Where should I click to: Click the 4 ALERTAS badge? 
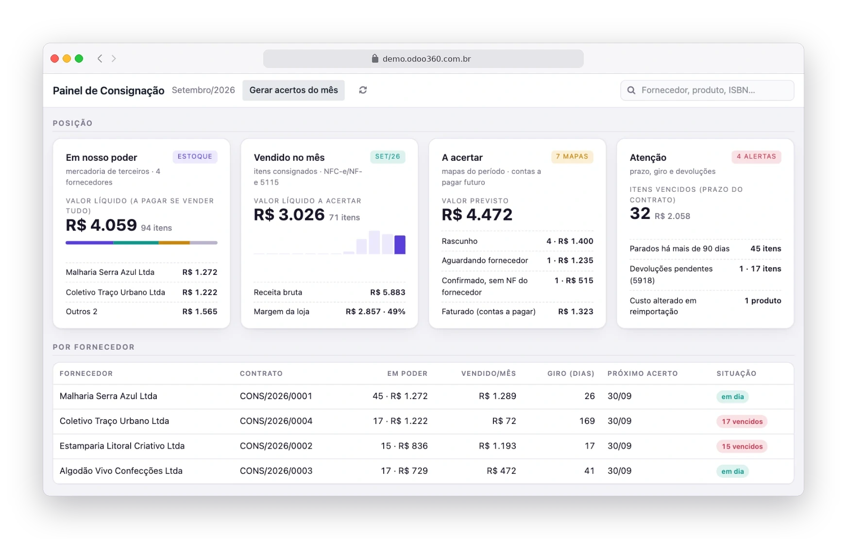pyautogui.click(x=756, y=156)
